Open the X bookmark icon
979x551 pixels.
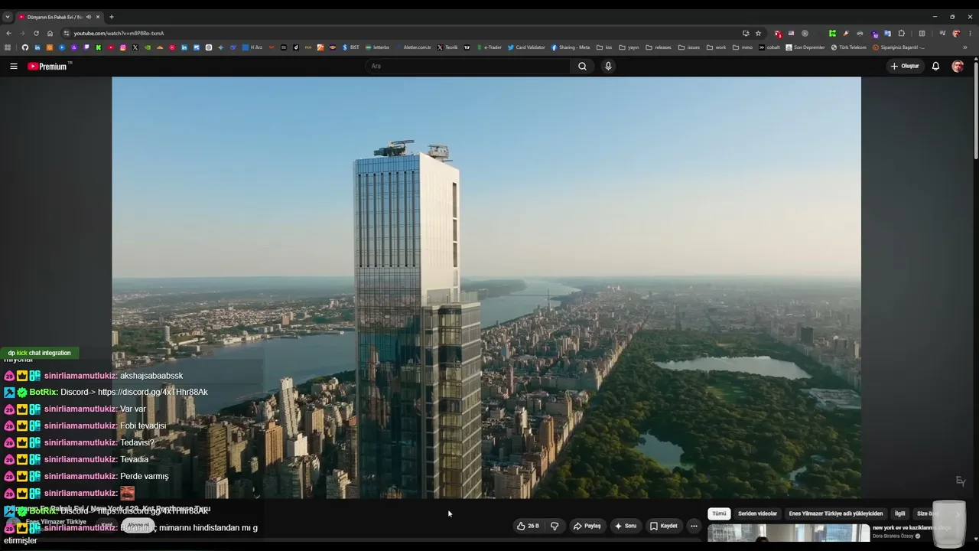pyautogui.click(x=135, y=47)
